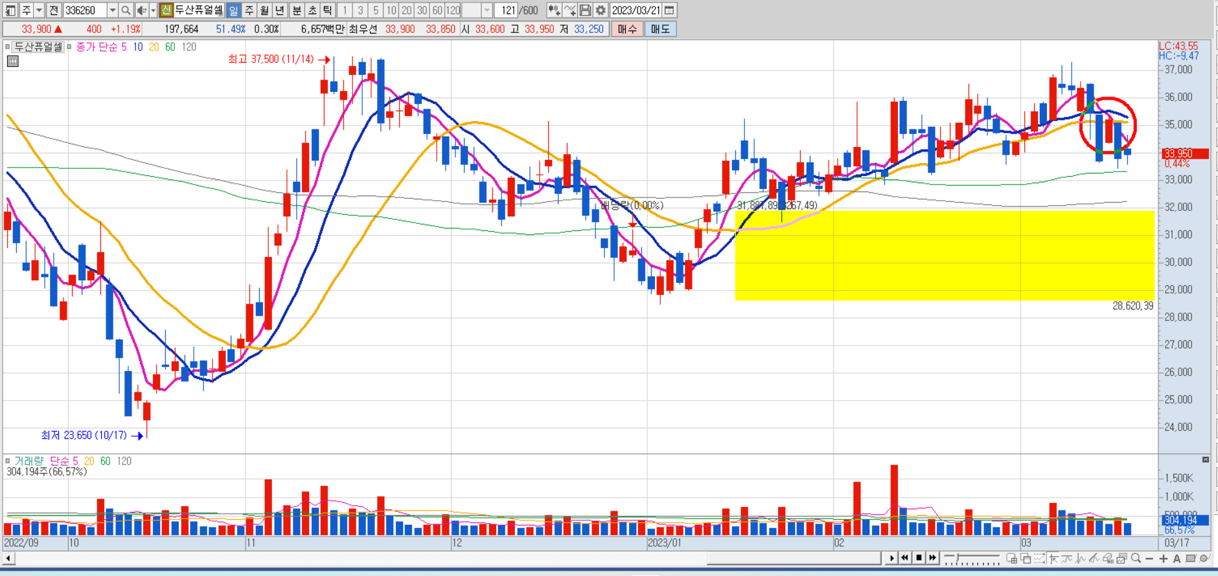Focus the stock code field 336260
This screenshot has height=576, width=1218.
point(85,10)
